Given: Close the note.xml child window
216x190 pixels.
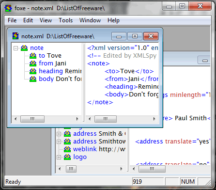Looking at the screenshot, I should [151, 36].
